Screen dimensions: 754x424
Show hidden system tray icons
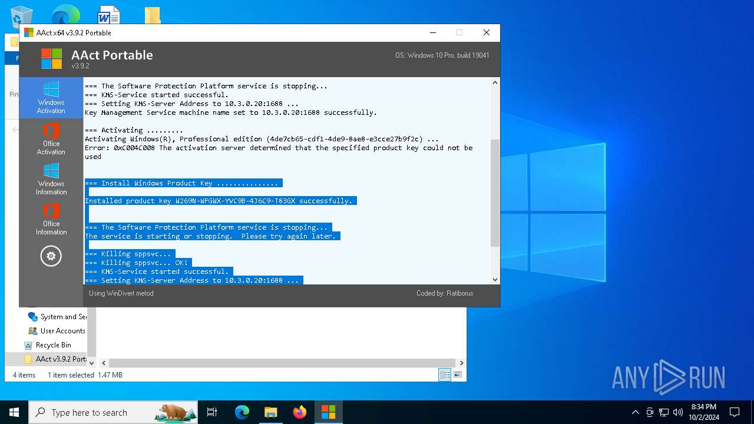pos(635,412)
